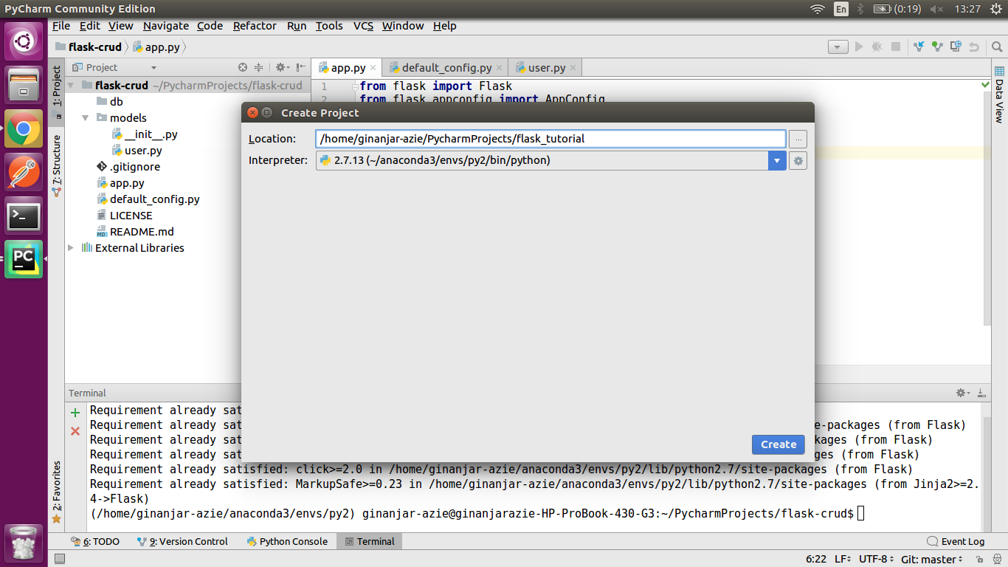Click the green inspection checkmark in editor
The image size is (1008, 567).
coord(986,86)
